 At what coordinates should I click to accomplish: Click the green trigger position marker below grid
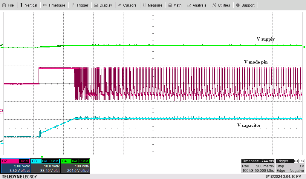point(42,156)
